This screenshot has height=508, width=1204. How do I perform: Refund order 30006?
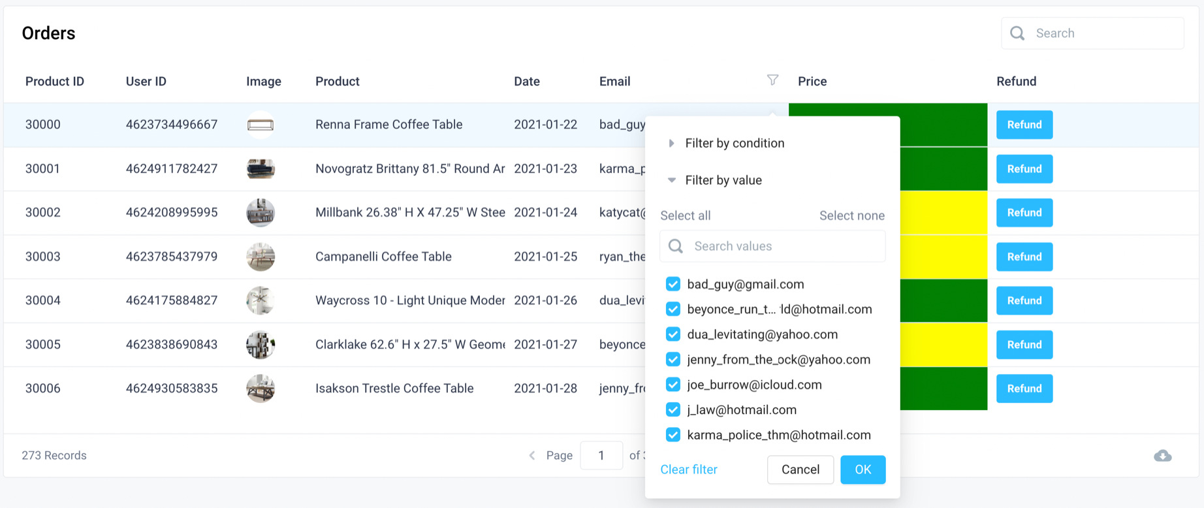(x=1024, y=389)
